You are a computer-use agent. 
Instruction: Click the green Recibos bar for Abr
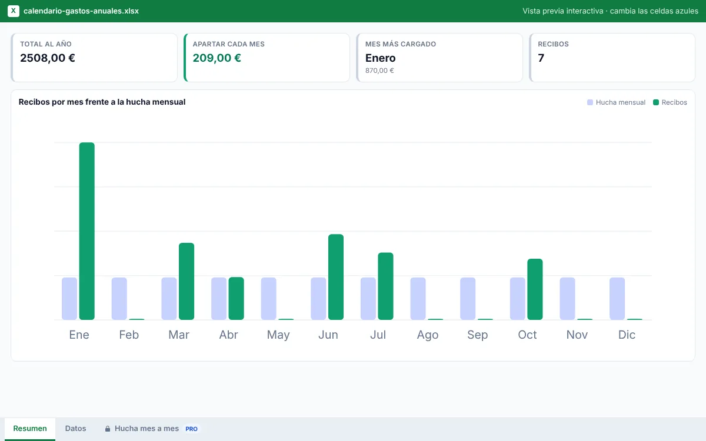237,299
